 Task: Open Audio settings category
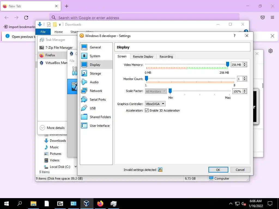point(96,82)
